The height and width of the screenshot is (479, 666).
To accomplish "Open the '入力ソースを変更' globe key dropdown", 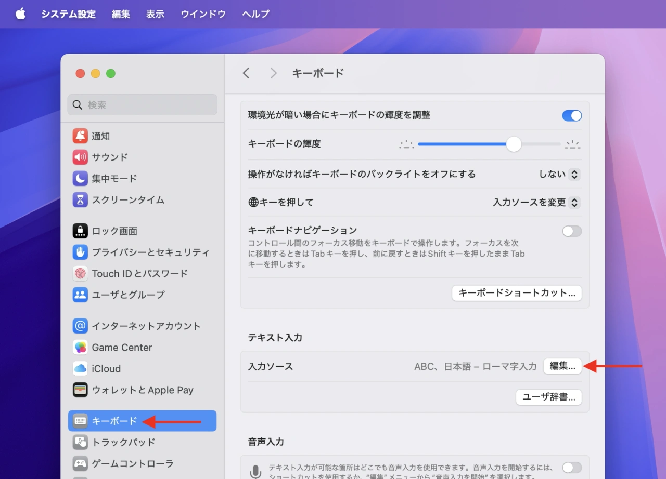I will [536, 203].
